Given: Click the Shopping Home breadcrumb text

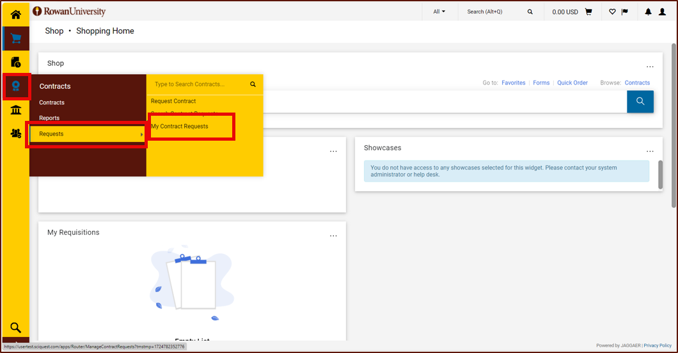Looking at the screenshot, I should [105, 31].
